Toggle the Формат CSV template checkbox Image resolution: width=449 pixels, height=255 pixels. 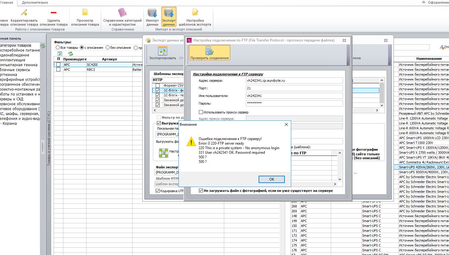pos(157,86)
